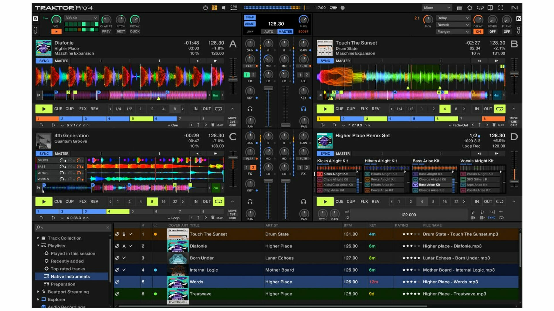
Task: Click the left FX panel toggle icon
Action: pyautogui.click(x=35, y=19)
